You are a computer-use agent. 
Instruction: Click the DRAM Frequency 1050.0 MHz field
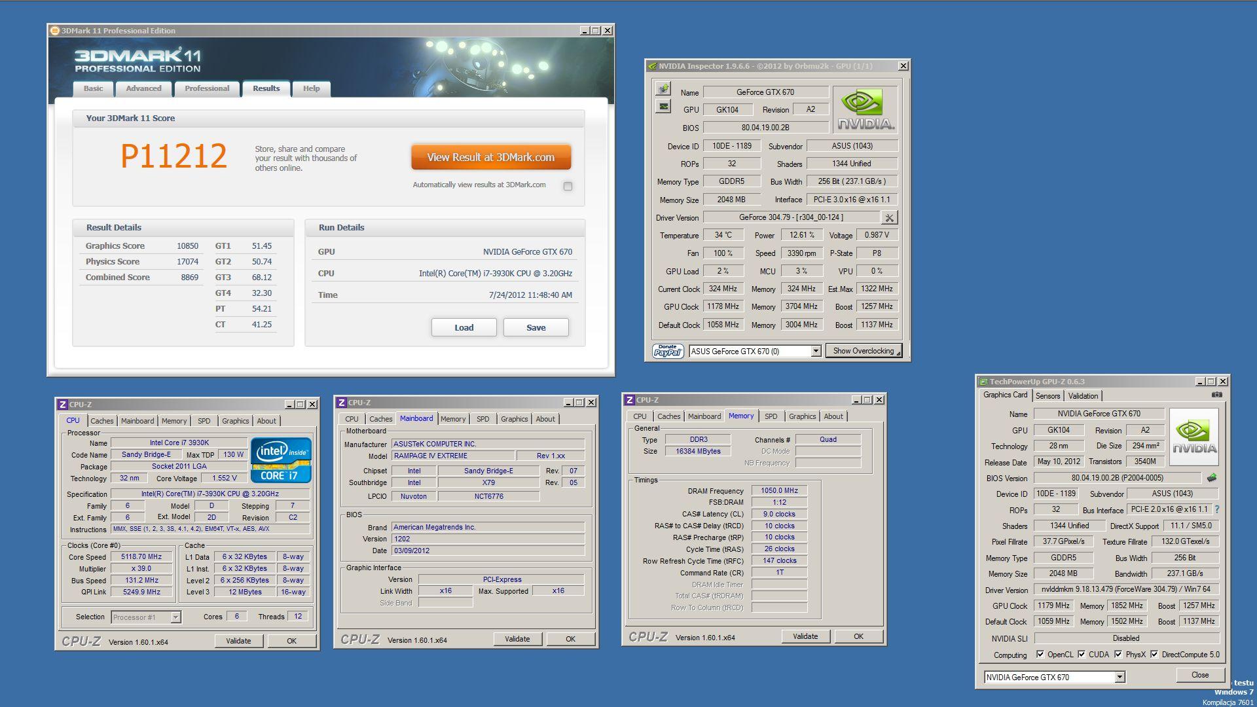[x=779, y=490]
